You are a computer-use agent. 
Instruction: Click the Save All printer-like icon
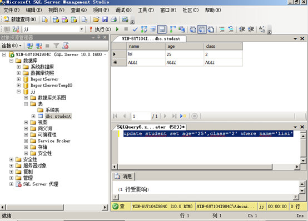(114, 19)
